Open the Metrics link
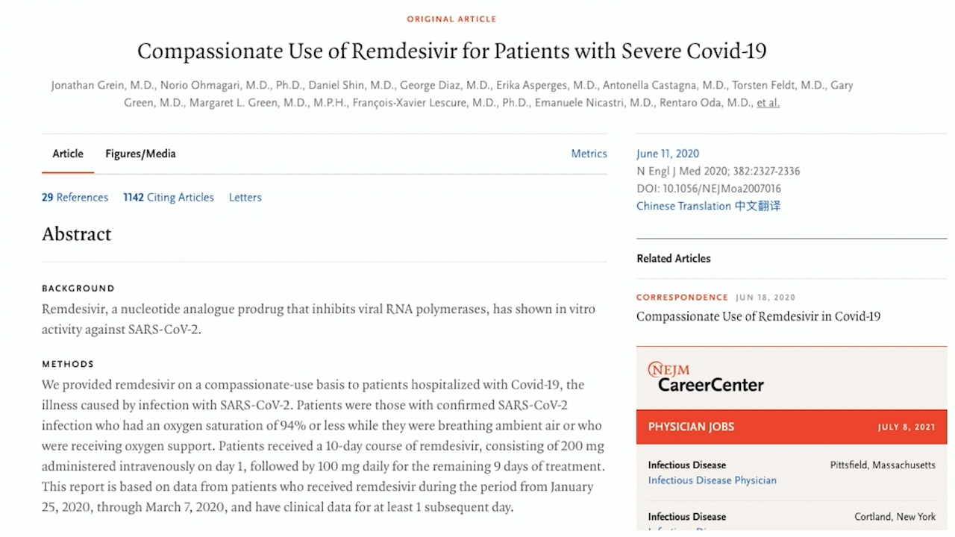Screen dimensions: 955x537 (x=589, y=154)
